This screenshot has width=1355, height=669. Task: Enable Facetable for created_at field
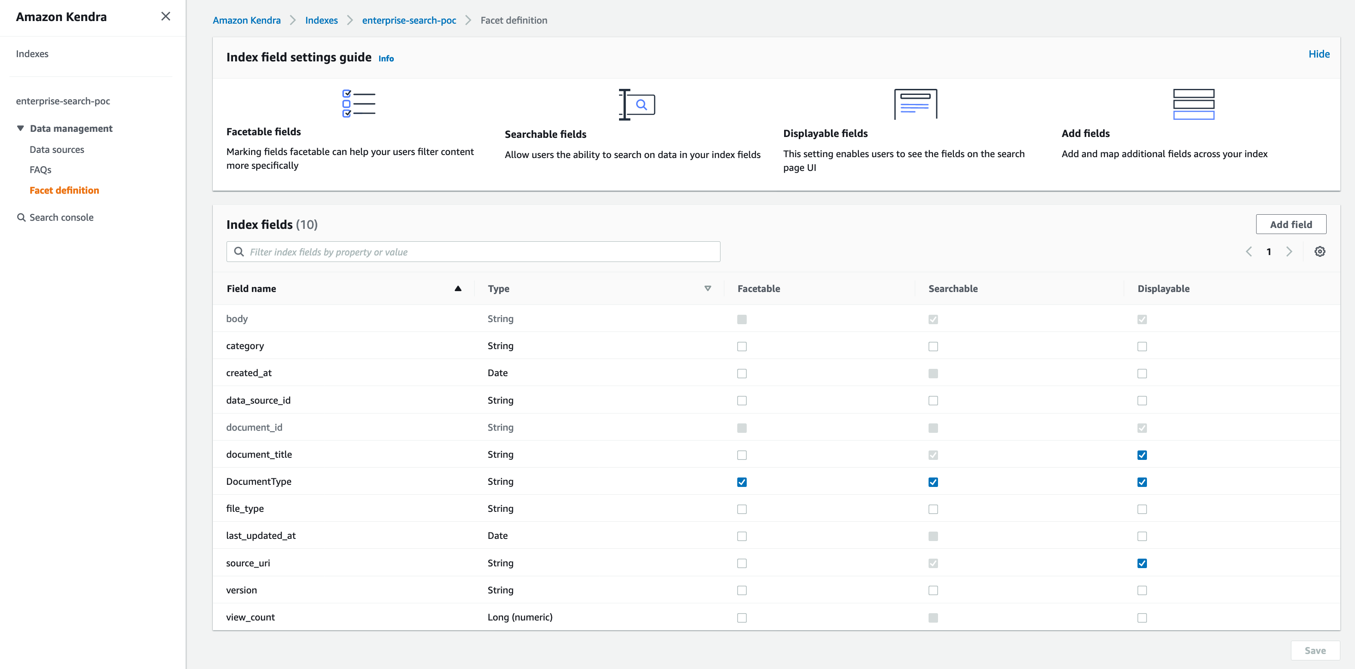(742, 374)
